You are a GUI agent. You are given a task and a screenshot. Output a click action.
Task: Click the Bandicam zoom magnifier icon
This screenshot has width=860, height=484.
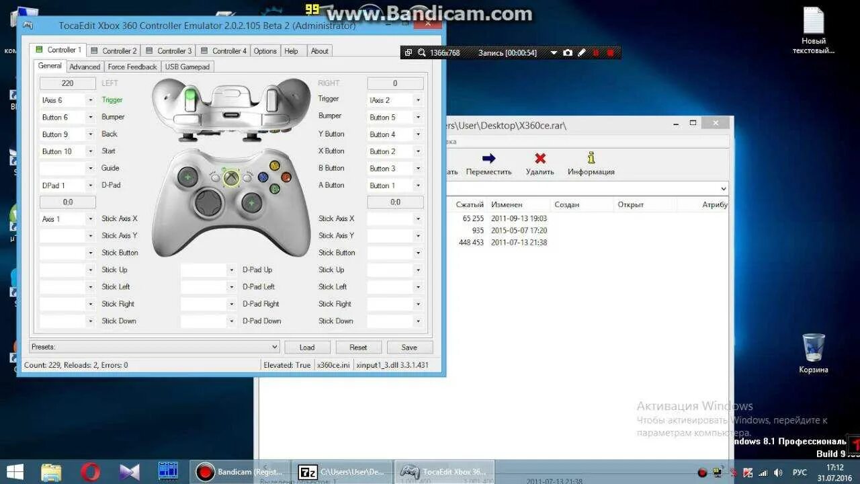point(422,52)
